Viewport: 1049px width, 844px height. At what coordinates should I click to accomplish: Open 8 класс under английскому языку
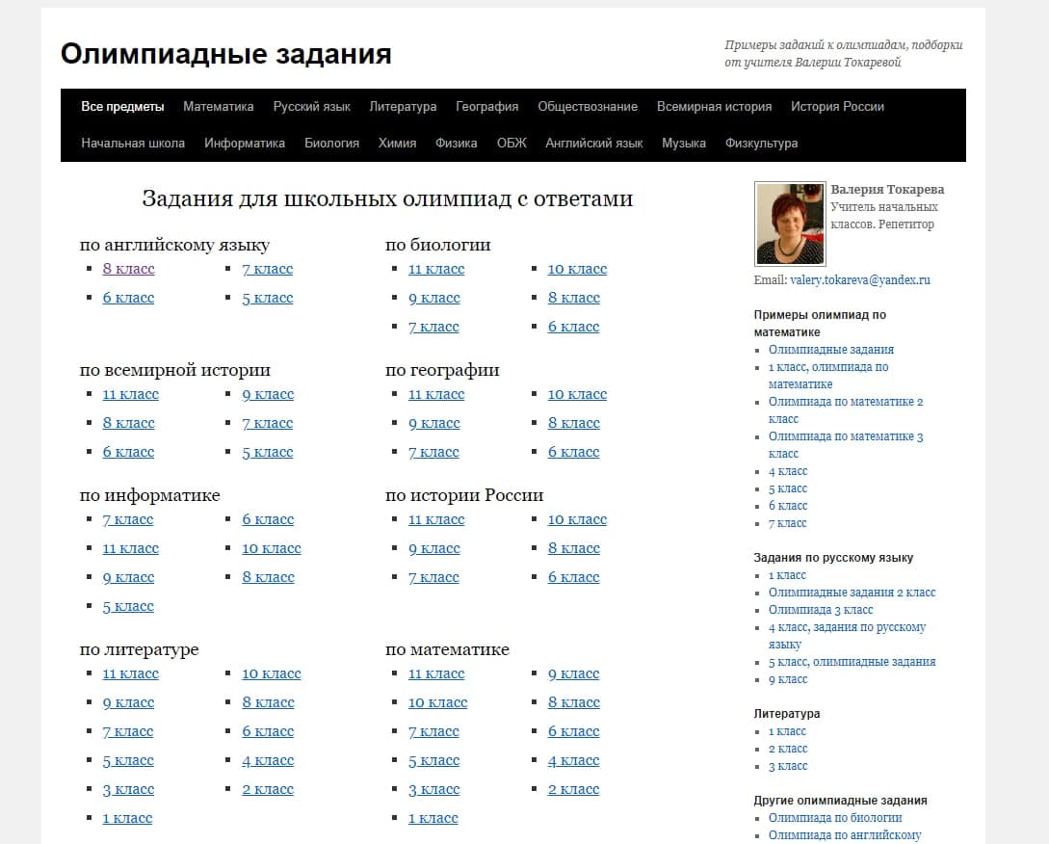[x=128, y=269]
